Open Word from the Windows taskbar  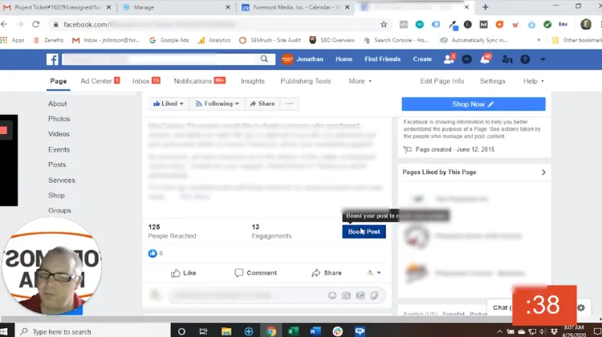click(x=315, y=331)
